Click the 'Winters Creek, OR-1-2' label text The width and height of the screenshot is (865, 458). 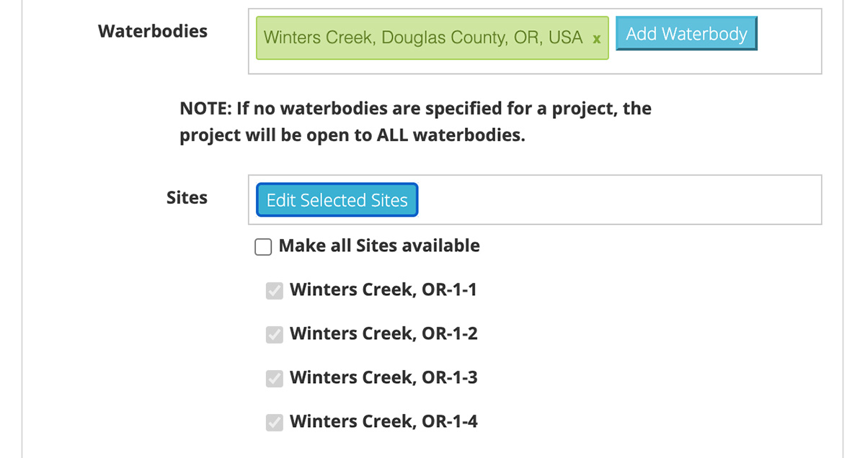pos(383,334)
